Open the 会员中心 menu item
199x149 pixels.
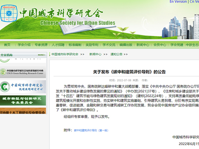(160, 45)
